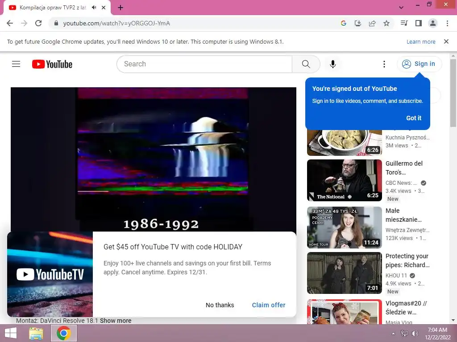457x342 pixels.
Task: Open Małe mieszkanie video thumbnail
Action: 344,228
